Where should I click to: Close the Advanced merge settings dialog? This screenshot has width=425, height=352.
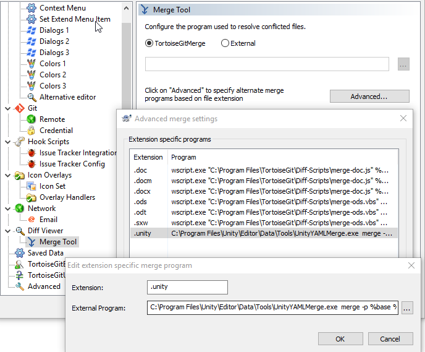click(403, 118)
